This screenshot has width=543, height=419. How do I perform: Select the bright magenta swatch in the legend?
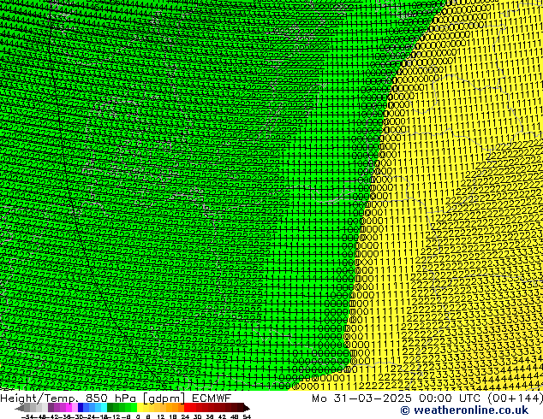[x=69, y=407]
